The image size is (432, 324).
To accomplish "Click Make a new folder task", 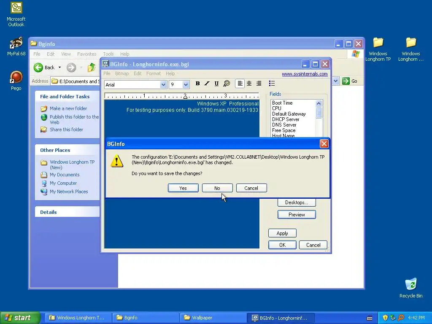I will click(68, 108).
